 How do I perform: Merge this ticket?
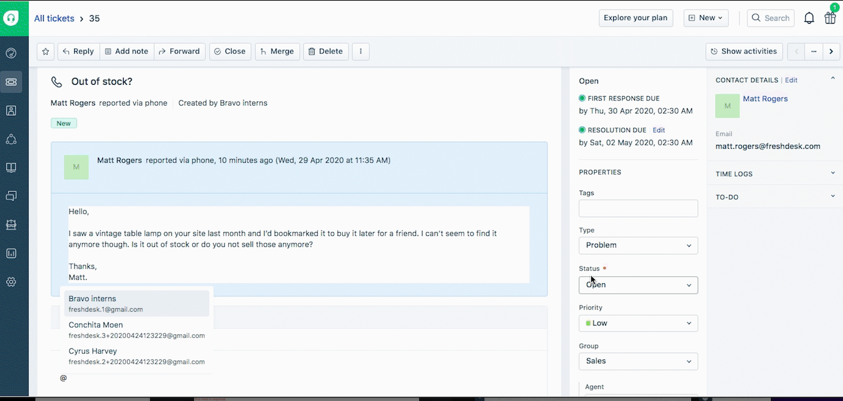[x=278, y=51]
